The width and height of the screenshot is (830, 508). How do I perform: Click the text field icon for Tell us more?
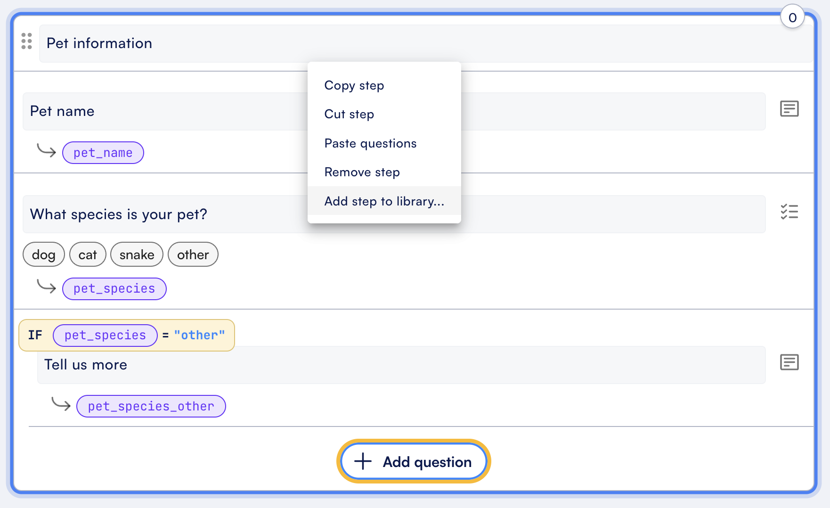(x=789, y=362)
